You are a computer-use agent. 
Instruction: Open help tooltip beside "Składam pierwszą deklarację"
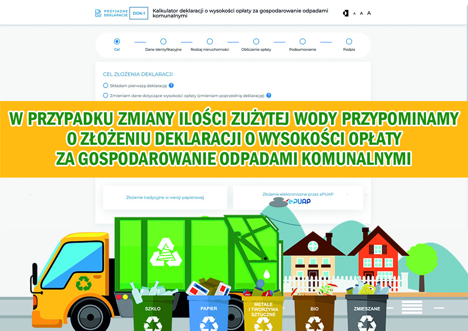click(x=172, y=86)
